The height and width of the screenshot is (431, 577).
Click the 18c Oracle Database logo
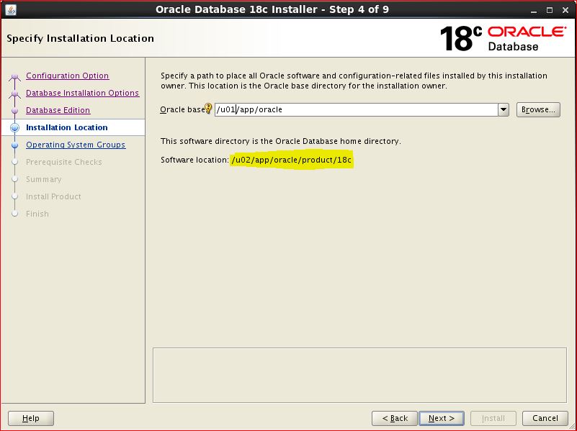[502, 38]
